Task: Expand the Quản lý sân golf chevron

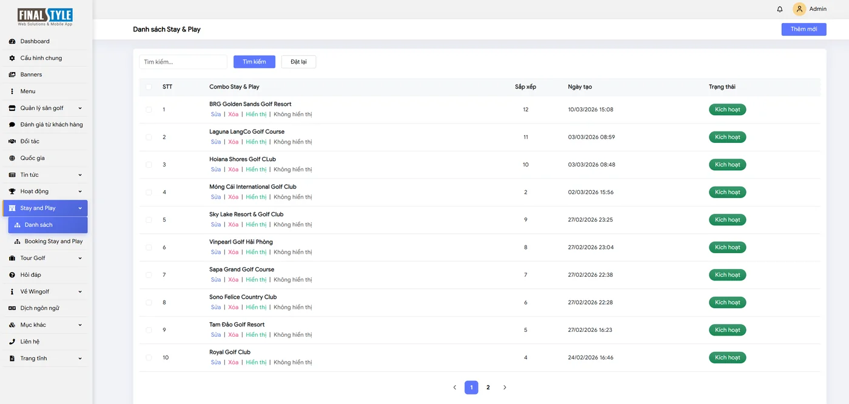Action: pos(80,108)
